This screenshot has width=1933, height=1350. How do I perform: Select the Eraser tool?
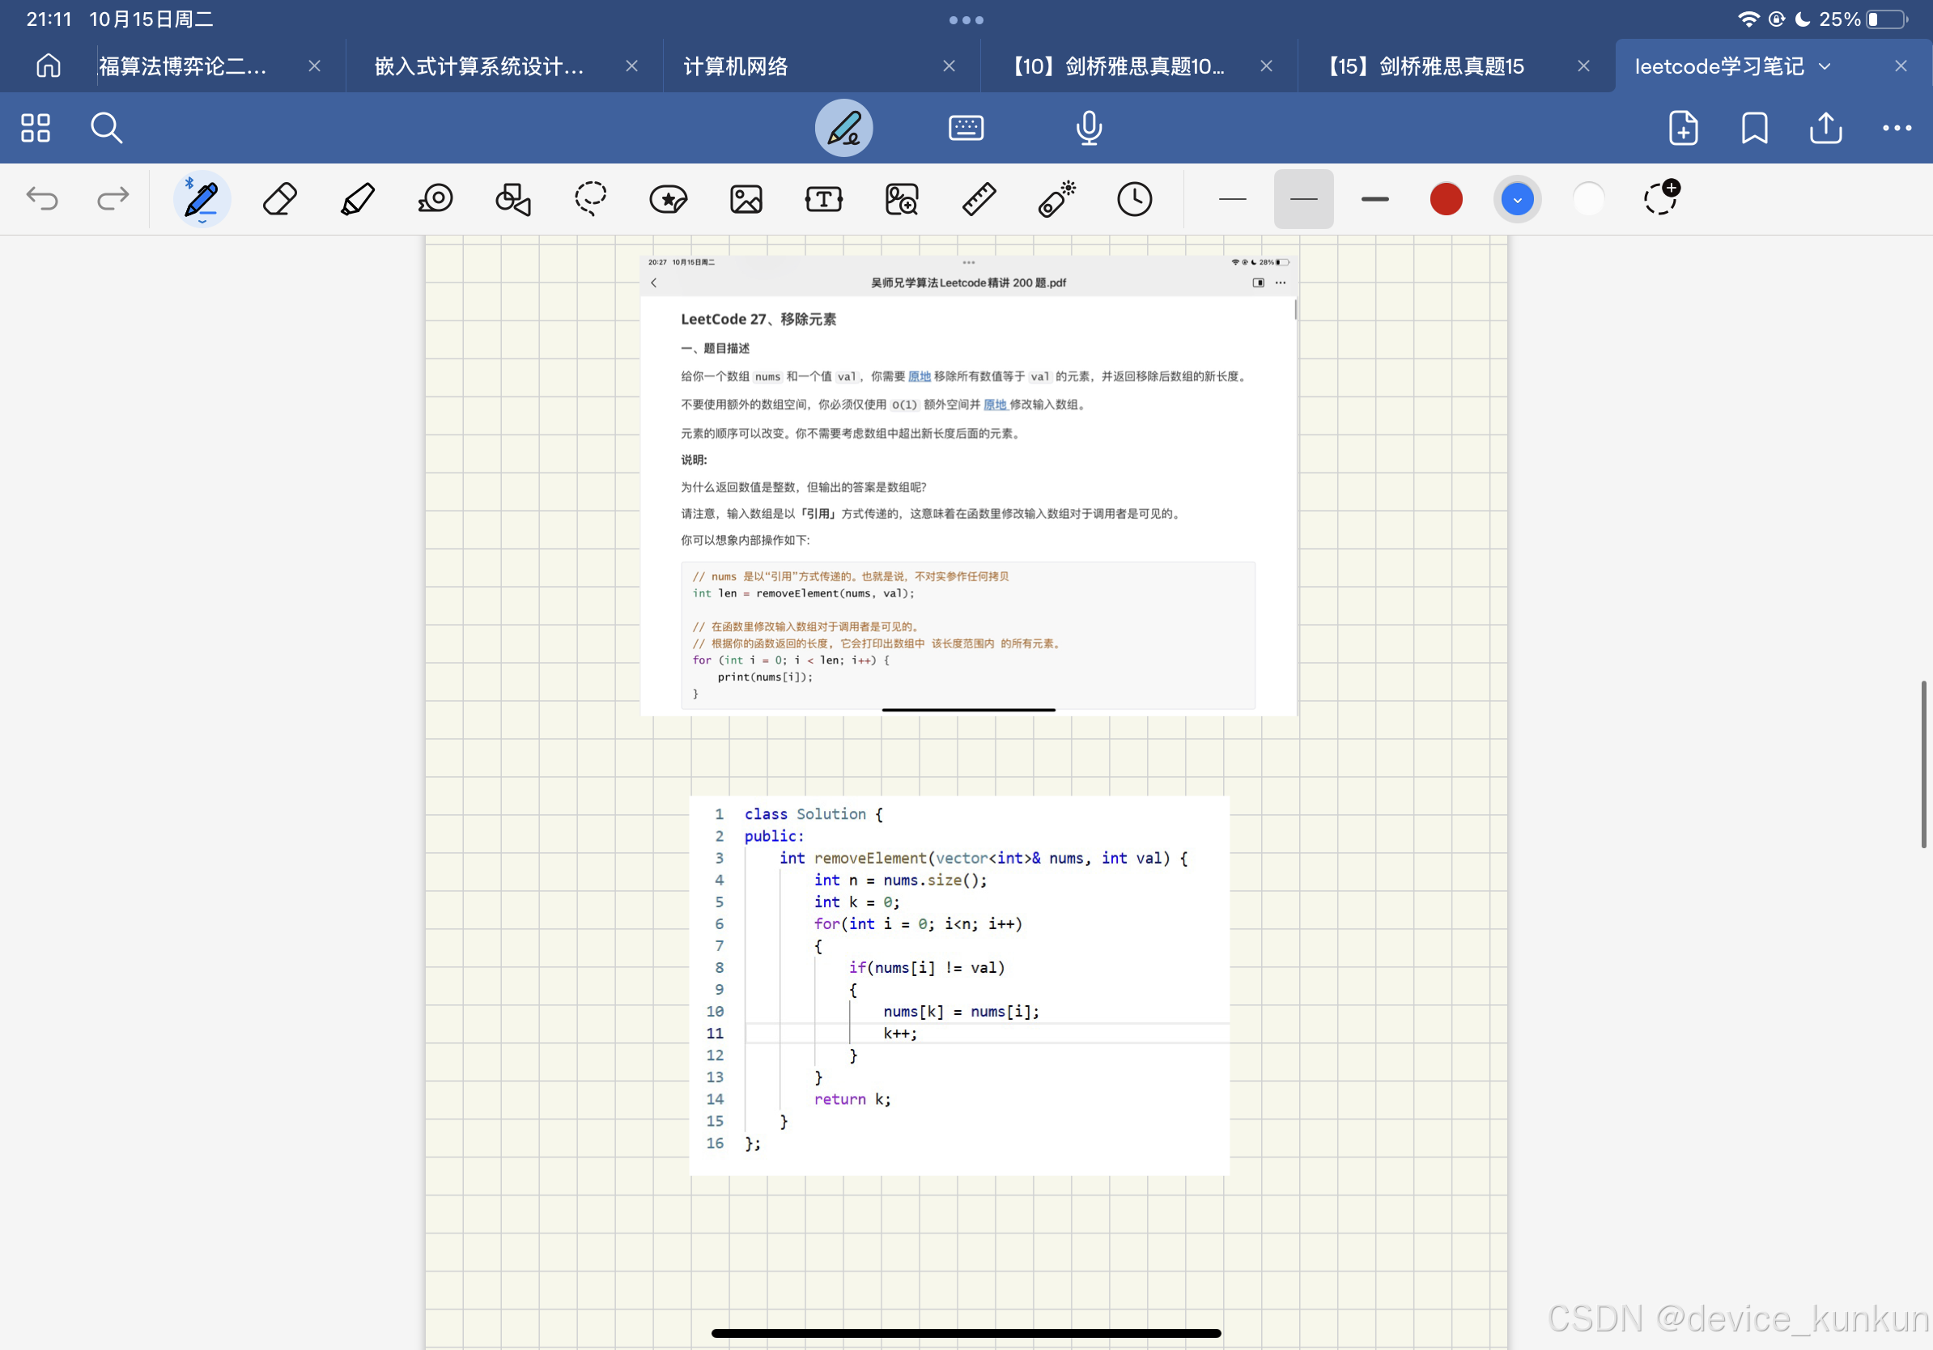(279, 199)
